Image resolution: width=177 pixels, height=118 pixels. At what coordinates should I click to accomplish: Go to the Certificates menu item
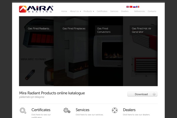[x=102, y=11]
